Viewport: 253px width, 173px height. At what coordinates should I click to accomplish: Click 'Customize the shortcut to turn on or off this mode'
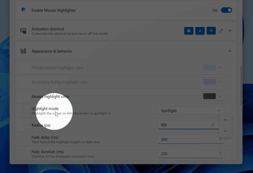(70, 34)
